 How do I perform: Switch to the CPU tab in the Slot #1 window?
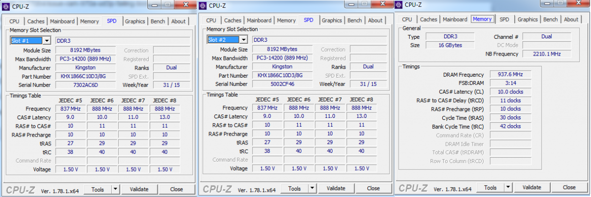coord(14,22)
